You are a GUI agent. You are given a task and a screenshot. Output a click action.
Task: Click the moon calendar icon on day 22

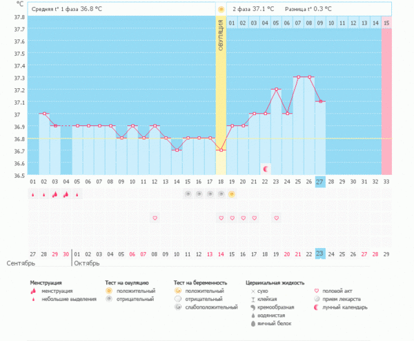265,168
